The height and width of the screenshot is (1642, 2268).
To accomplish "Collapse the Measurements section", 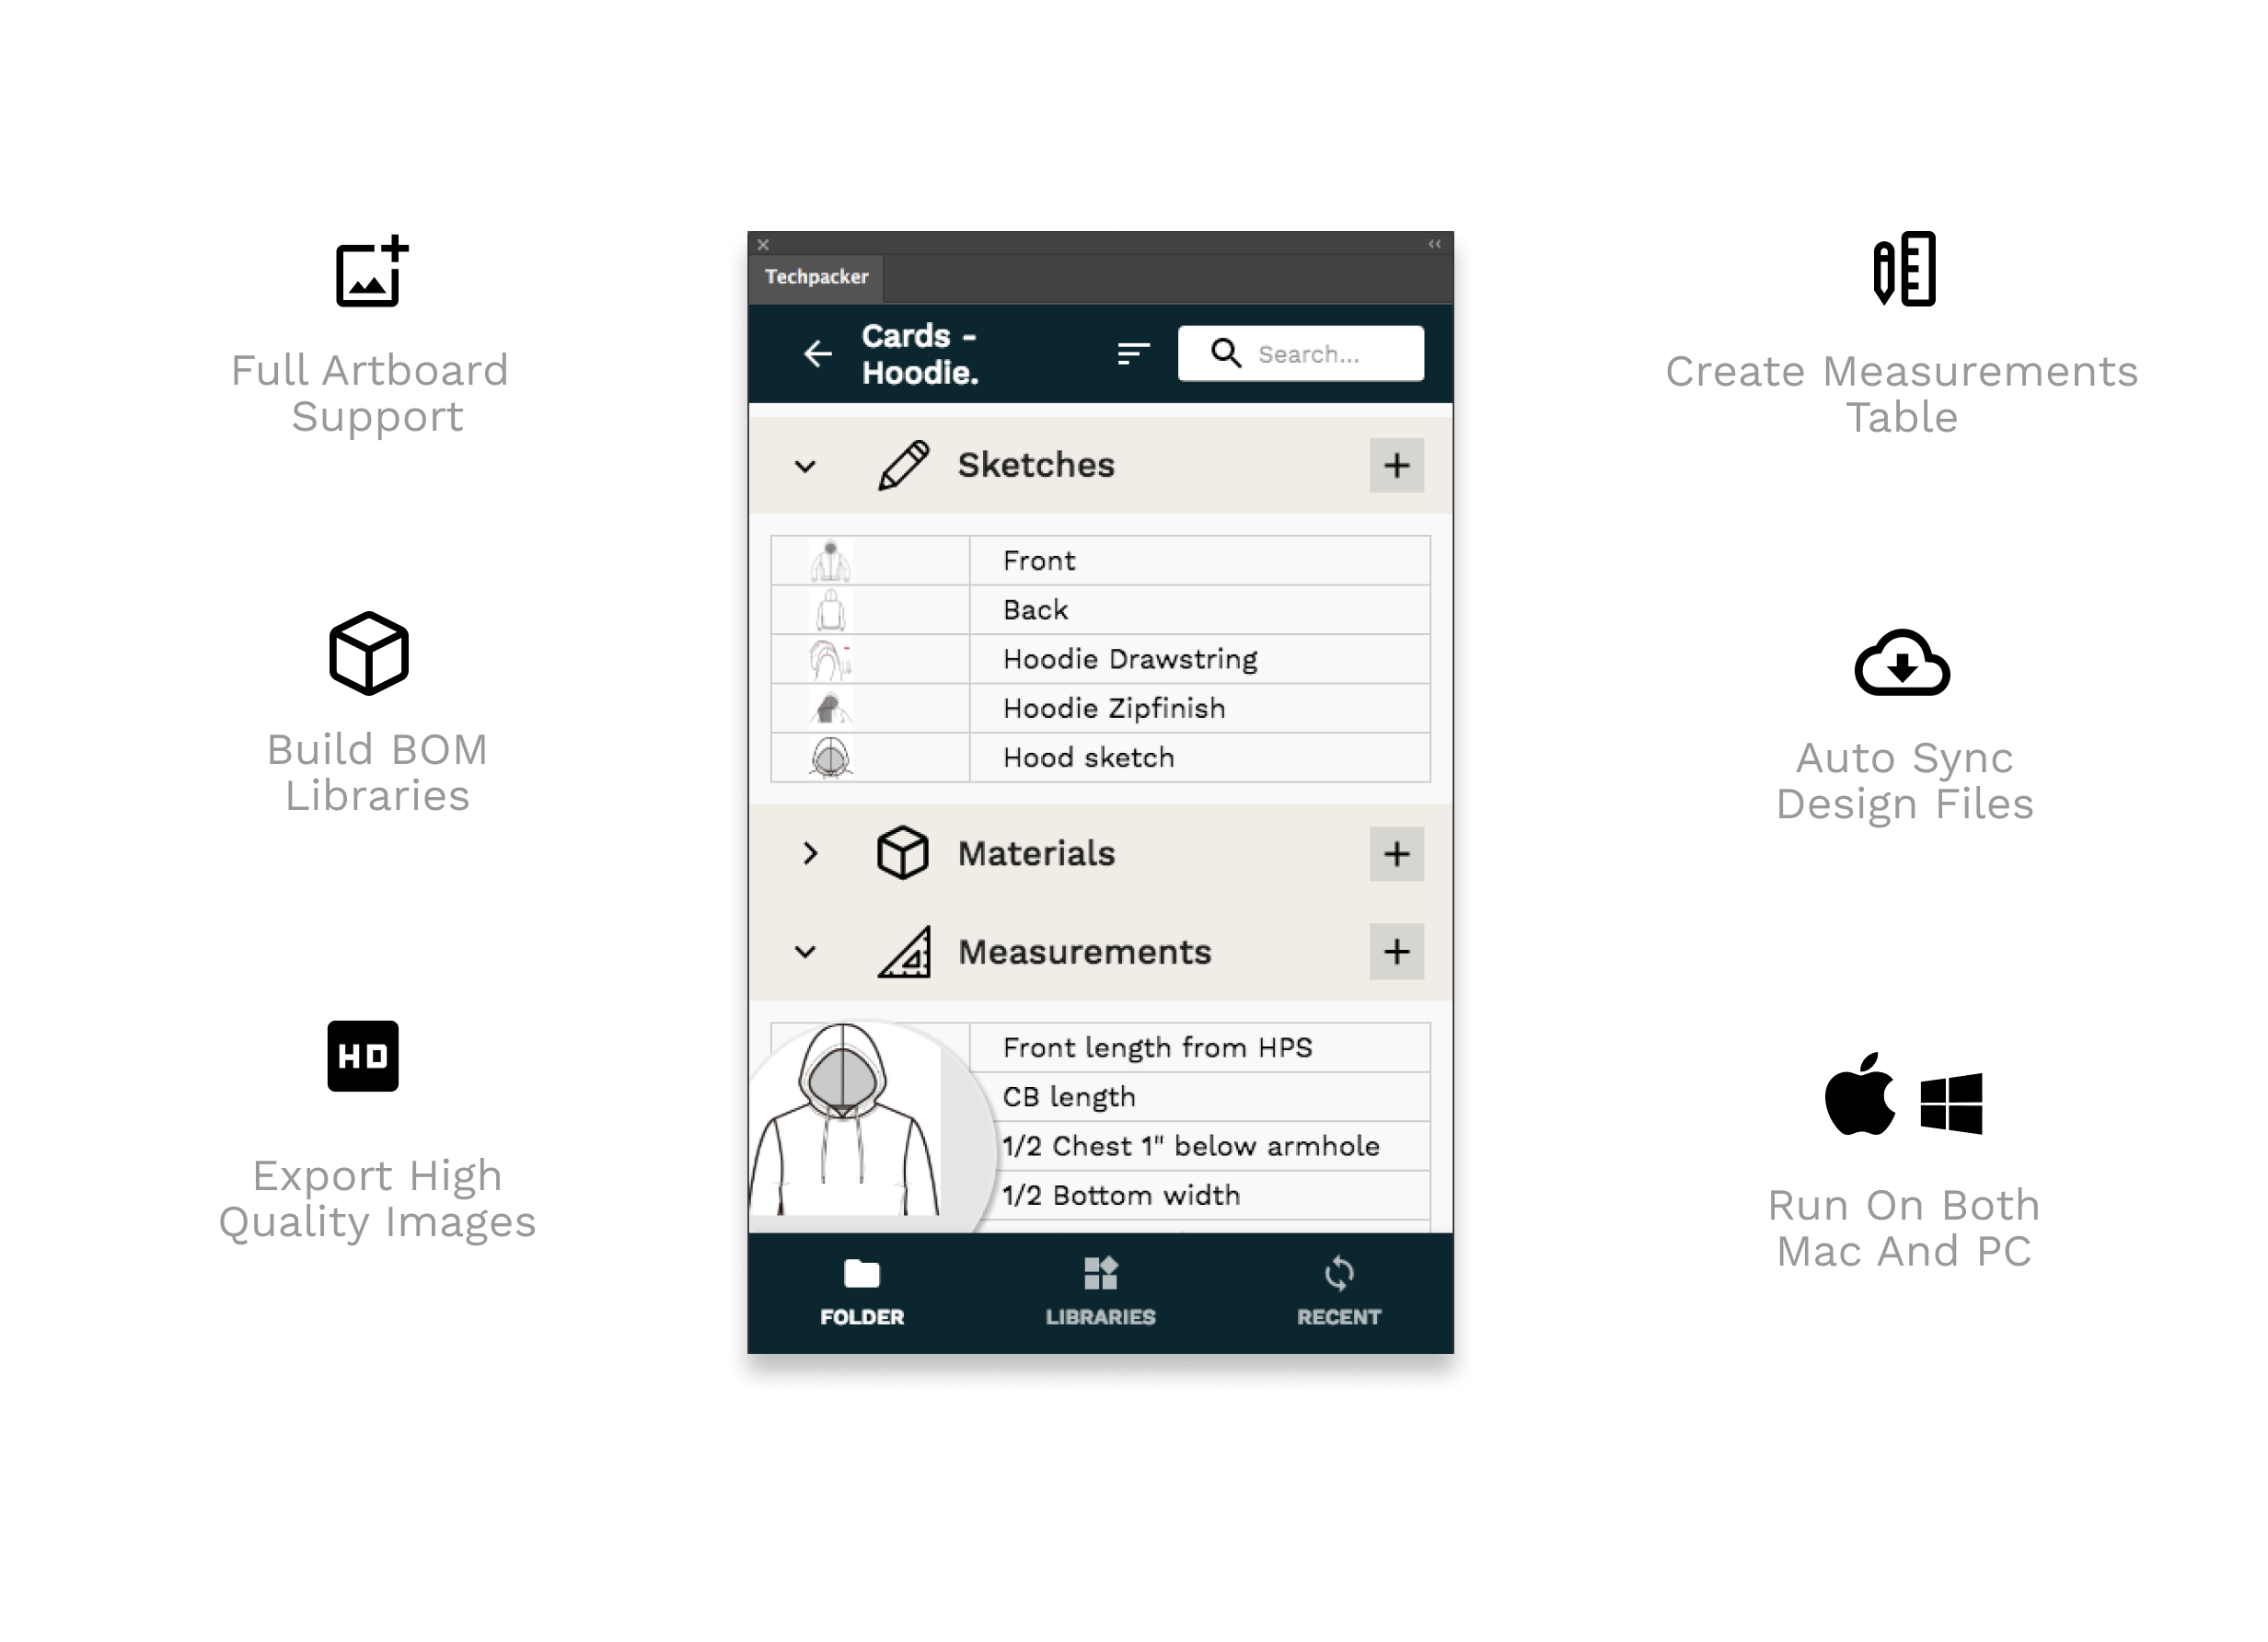I will pyautogui.click(x=806, y=951).
